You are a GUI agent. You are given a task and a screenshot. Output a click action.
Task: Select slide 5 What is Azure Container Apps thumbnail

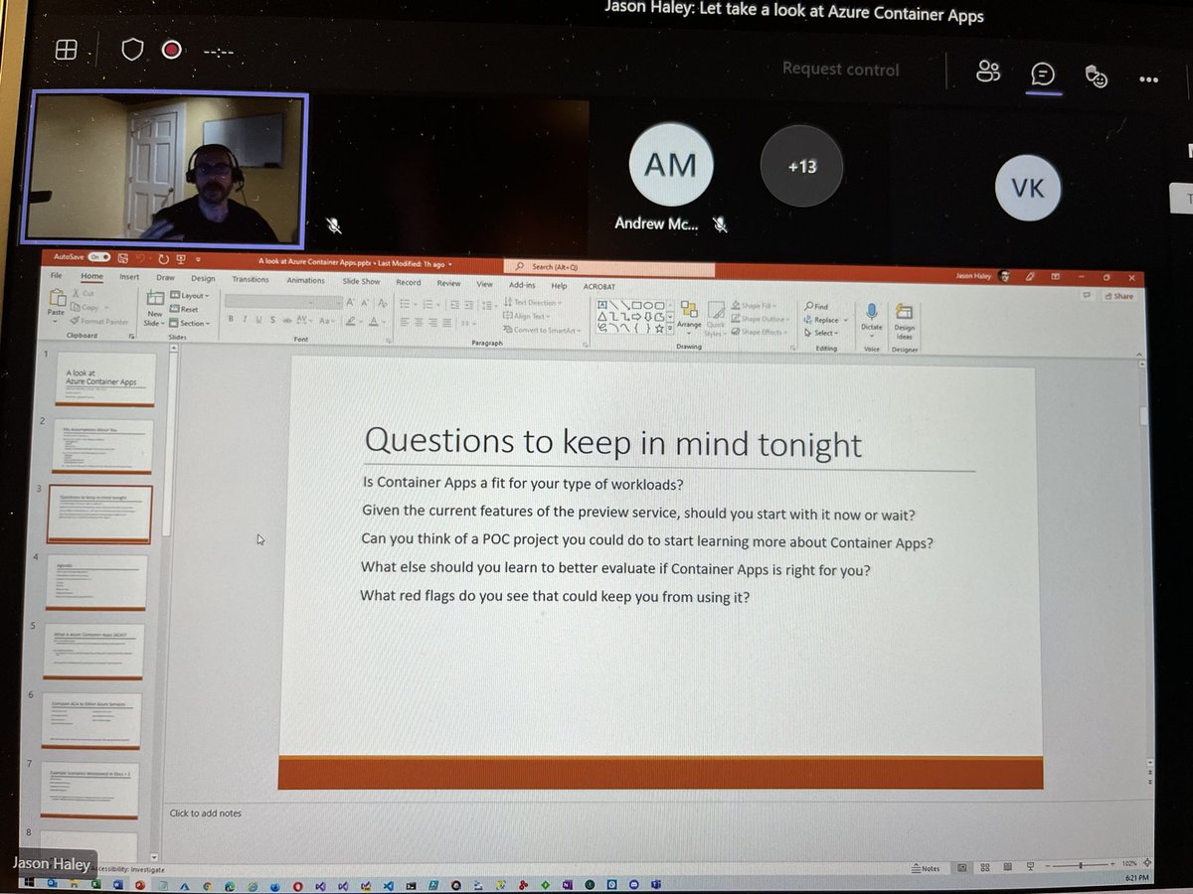pos(95,652)
